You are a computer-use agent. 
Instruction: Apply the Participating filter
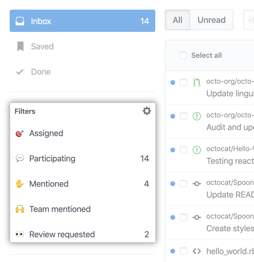click(x=52, y=159)
